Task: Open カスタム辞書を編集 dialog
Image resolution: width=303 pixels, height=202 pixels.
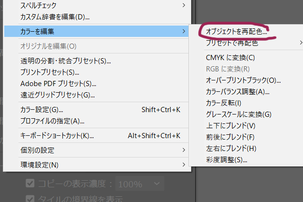Action: (x=55, y=17)
